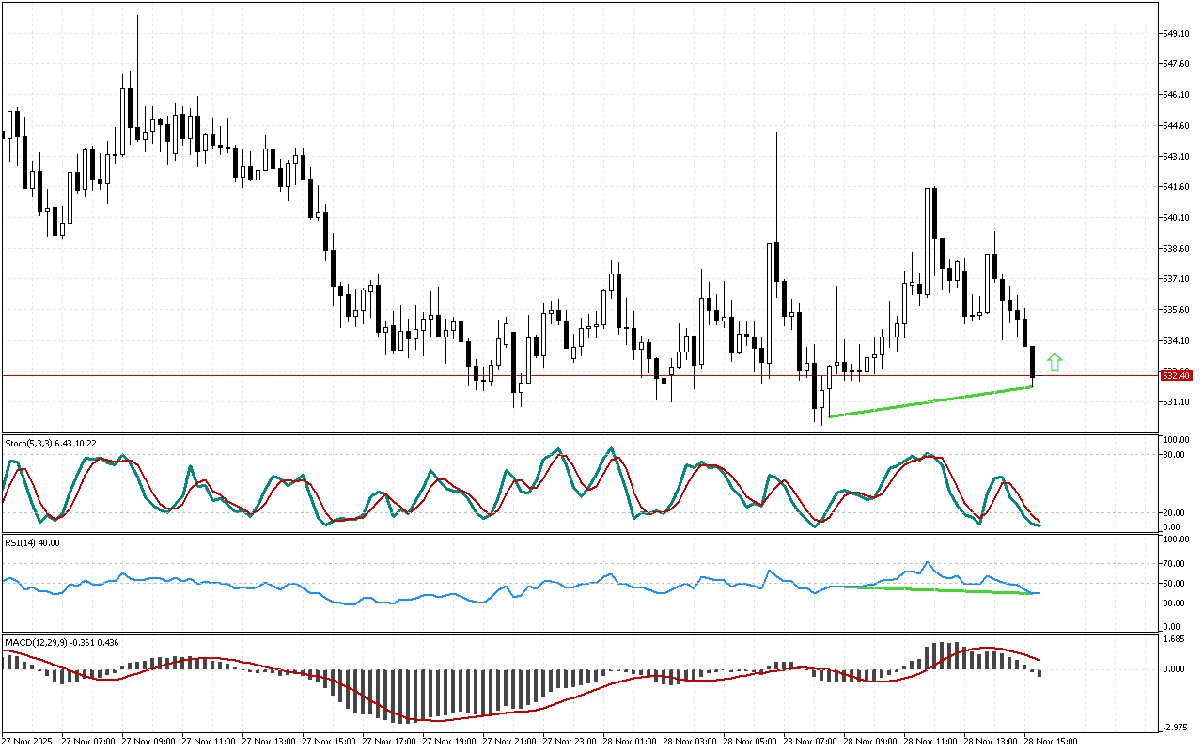Click the MACD -2.975 scale label

[x=1175, y=728]
